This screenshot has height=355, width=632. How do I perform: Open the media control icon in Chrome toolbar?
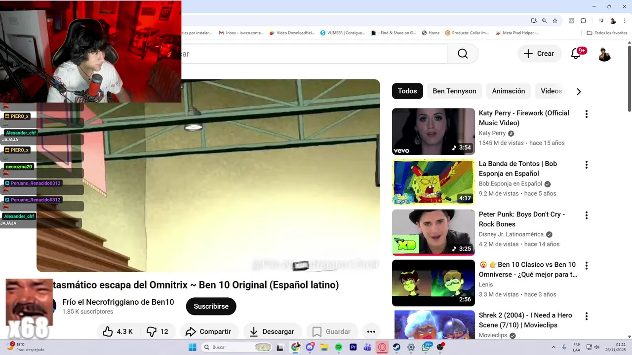[601, 21]
